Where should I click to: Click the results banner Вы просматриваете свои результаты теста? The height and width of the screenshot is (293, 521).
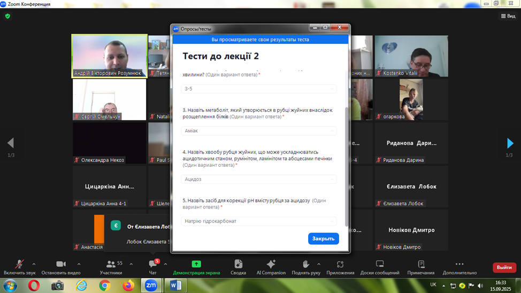[x=260, y=40]
